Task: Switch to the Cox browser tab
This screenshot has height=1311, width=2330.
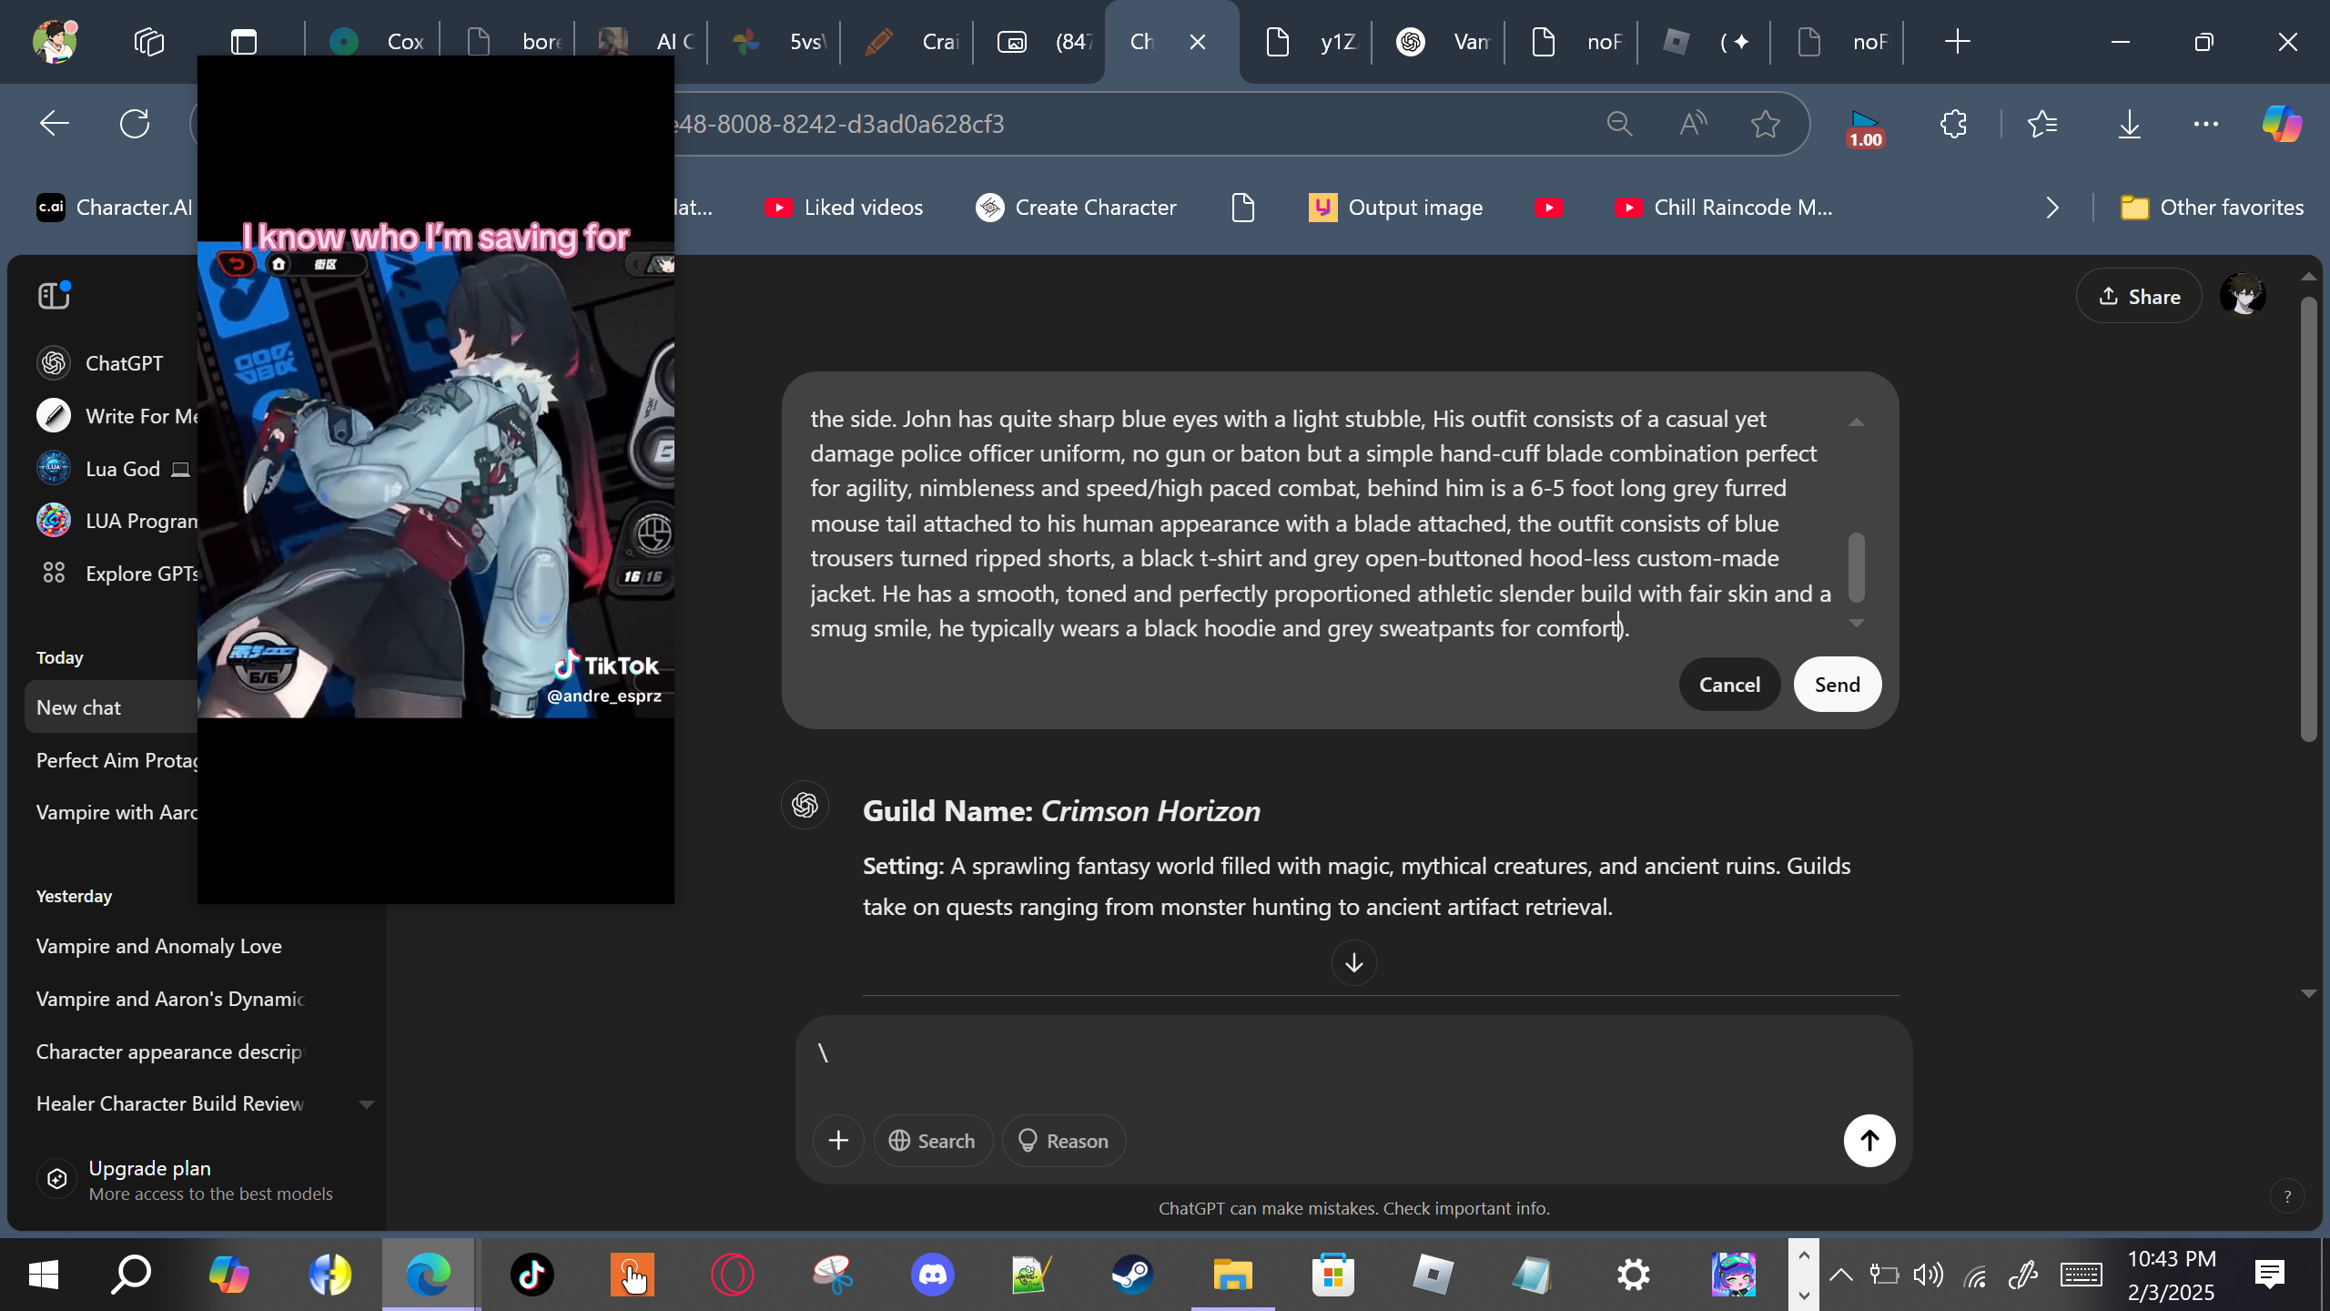Action: (375, 42)
